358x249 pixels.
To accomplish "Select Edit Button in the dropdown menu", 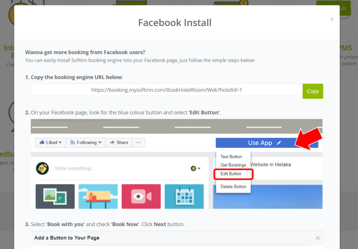I will click(x=231, y=174).
